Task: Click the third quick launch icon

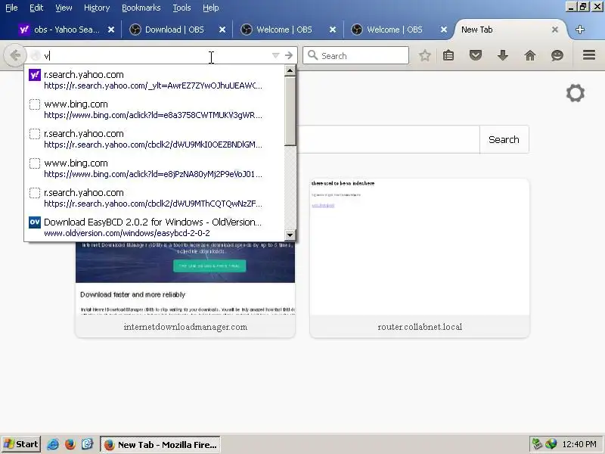Action: point(87,444)
